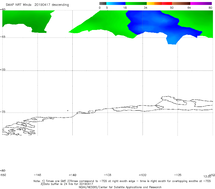The image size is (215, 189).
Task: Click the light blue wind patch below -65
Action: click(173, 40)
